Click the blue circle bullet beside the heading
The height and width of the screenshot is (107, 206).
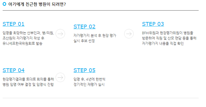pyautogui.click(x=4, y=4)
